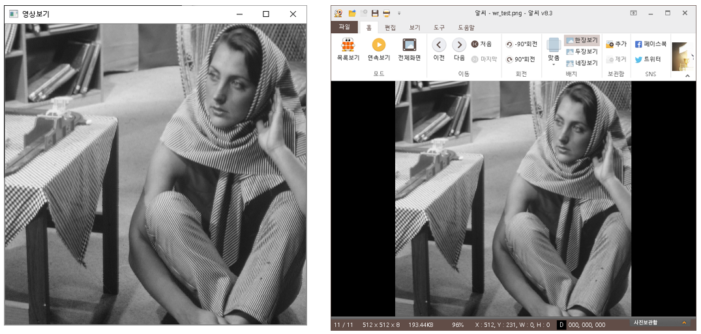
Task: Rotate image -90° counterclockwise
Action: pos(521,44)
